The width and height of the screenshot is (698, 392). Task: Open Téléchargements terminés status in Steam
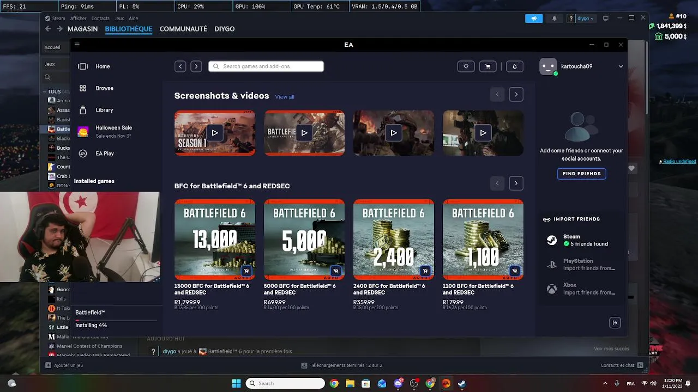click(x=342, y=365)
